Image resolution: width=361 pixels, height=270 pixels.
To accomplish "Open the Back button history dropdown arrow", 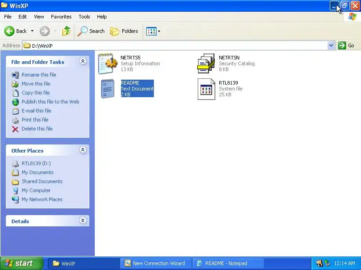I will 32,31.
